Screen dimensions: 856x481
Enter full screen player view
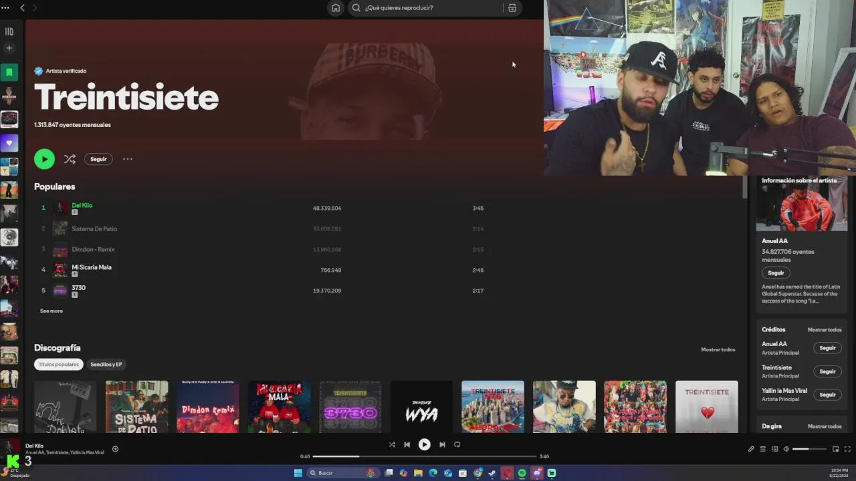(847, 449)
